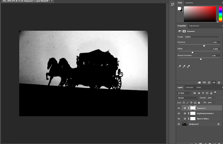Toggle adjustment layer visibility in Properties
The image size is (223, 144).
click(214, 82)
